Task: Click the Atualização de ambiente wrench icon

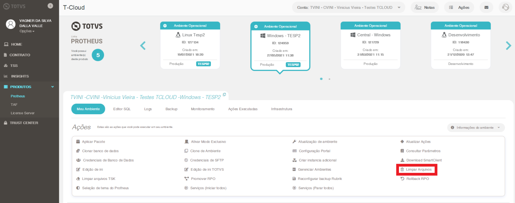Action: [x=294, y=142]
